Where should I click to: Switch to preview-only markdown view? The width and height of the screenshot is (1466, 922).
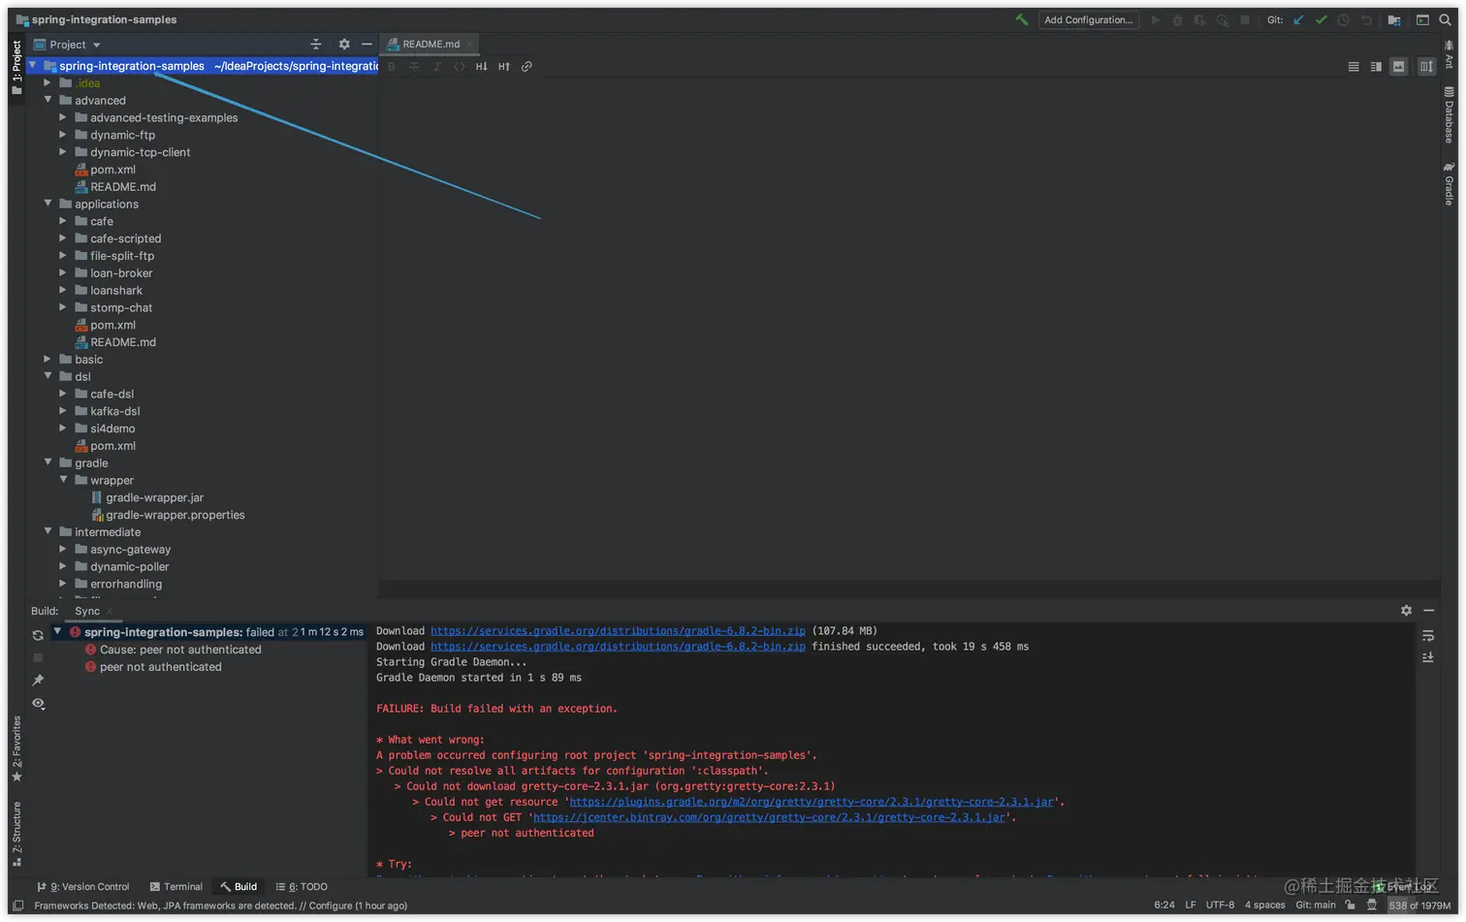pyautogui.click(x=1398, y=67)
